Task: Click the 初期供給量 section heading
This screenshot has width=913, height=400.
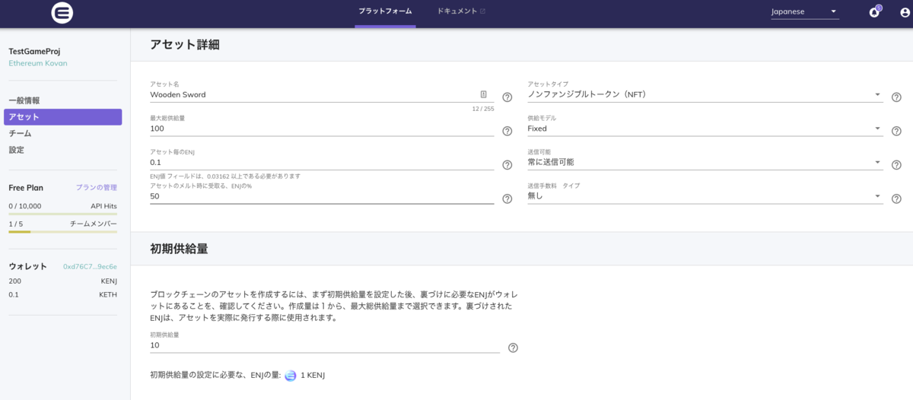Action: pos(179,249)
